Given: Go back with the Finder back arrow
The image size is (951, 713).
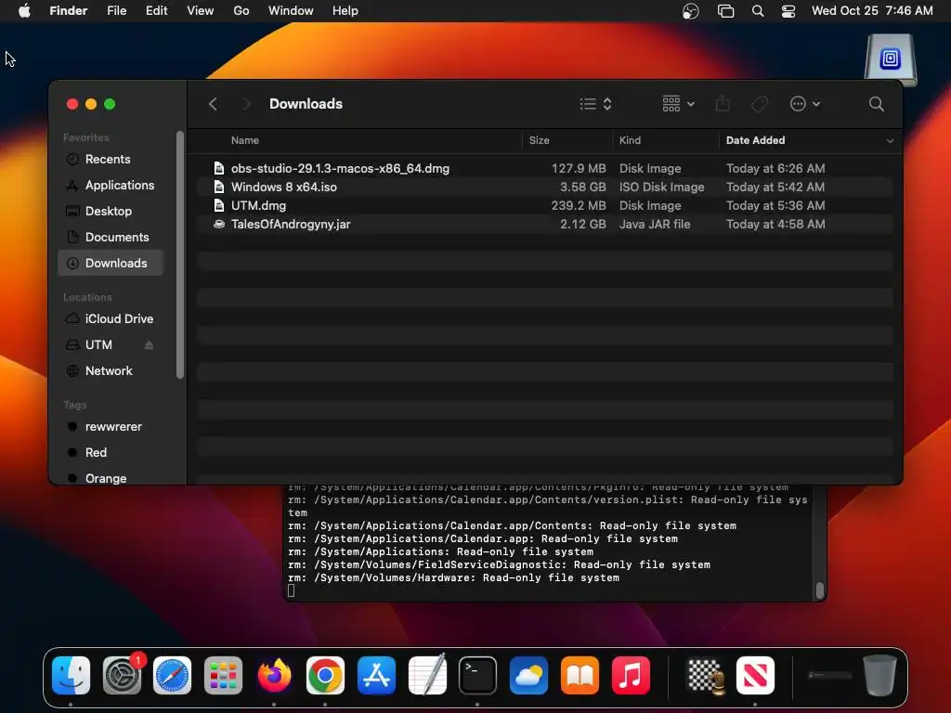Looking at the screenshot, I should (213, 104).
